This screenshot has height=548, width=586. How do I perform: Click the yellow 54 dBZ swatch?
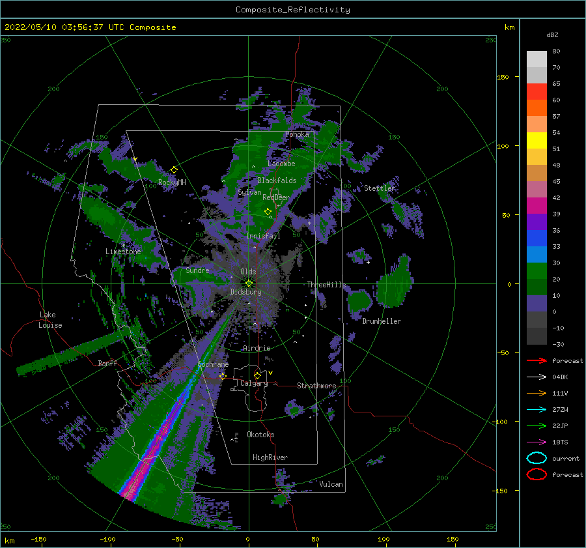click(537, 140)
